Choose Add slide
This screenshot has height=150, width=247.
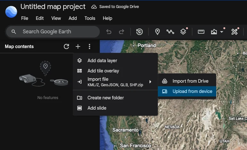115,108
